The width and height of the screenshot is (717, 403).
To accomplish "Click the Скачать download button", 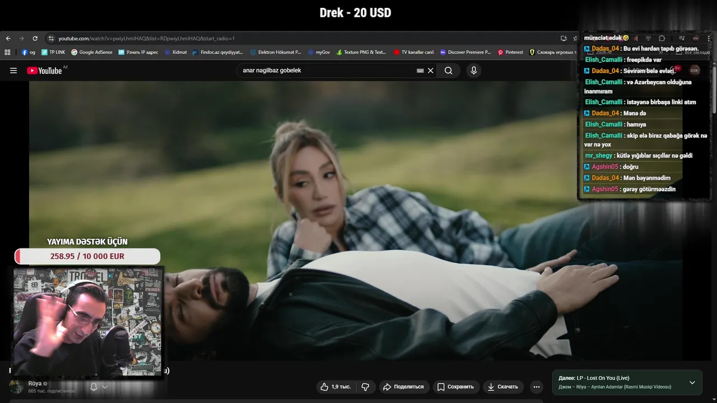I will click(502, 387).
